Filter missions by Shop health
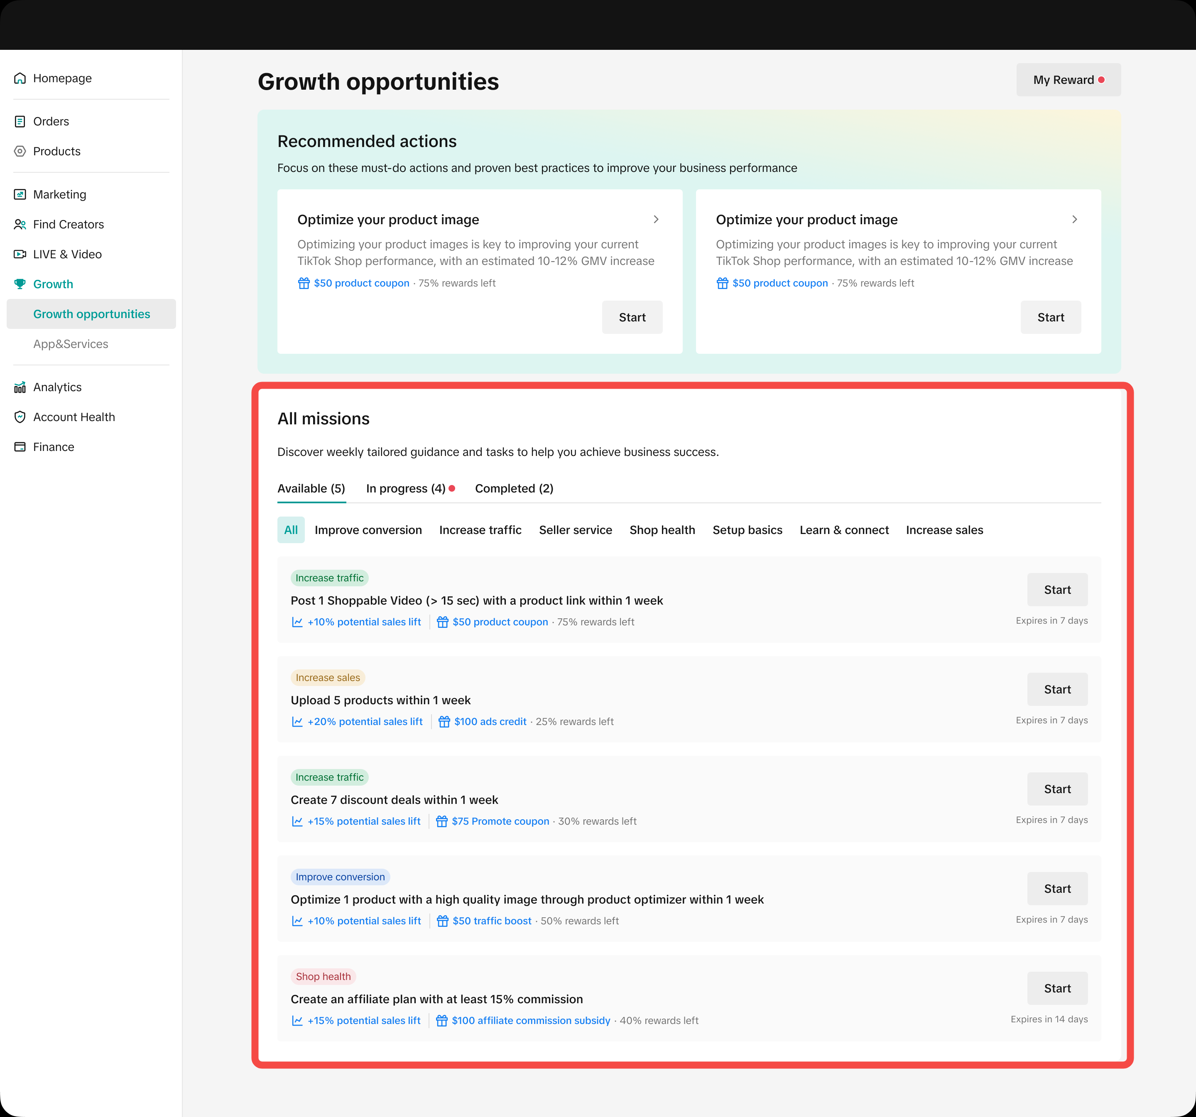Viewport: 1196px width, 1117px height. 662,530
